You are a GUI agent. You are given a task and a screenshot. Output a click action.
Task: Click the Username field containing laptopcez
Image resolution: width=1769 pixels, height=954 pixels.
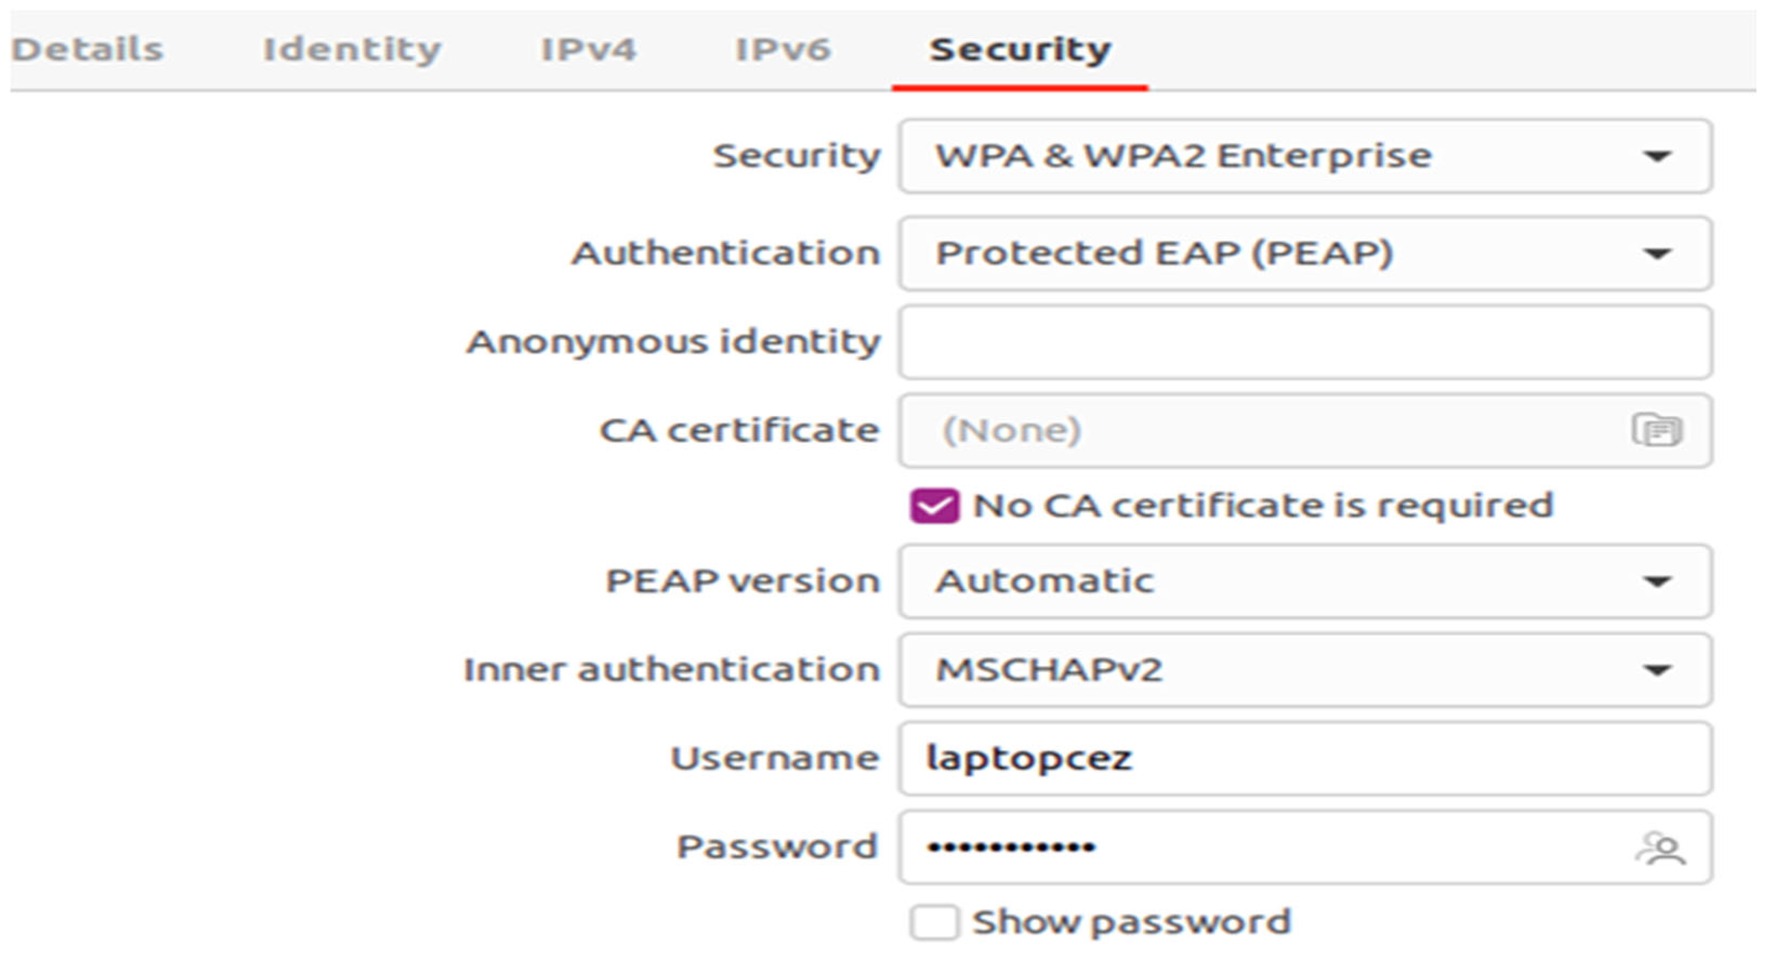tap(1305, 758)
